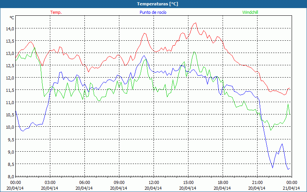Click the 12:00 time axis label
The height and width of the screenshot is (192, 307).
pos(154,183)
